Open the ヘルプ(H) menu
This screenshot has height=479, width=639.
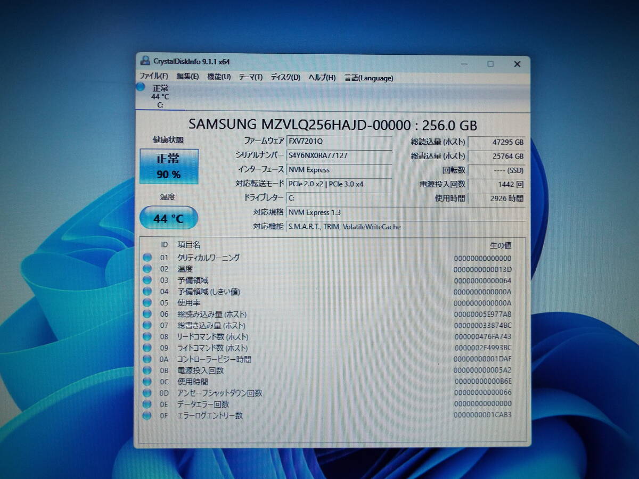coord(322,78)
